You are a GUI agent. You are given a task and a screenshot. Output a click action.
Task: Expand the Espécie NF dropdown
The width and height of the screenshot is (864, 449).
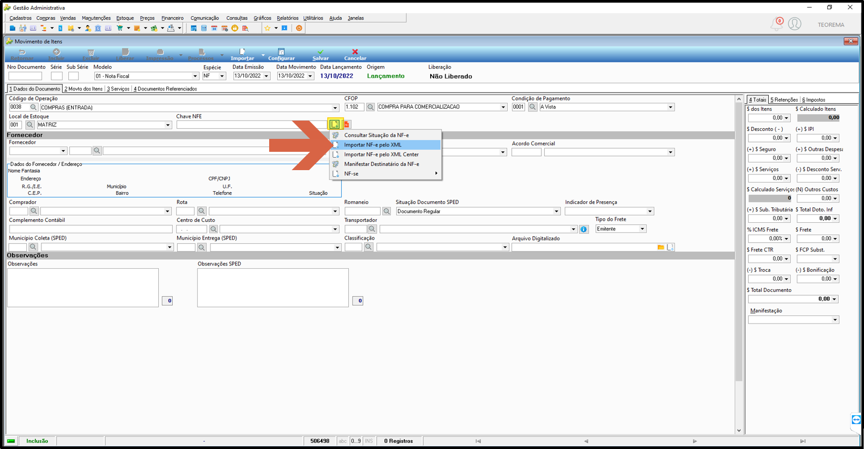pyautogui.click(x=222, y=76)
